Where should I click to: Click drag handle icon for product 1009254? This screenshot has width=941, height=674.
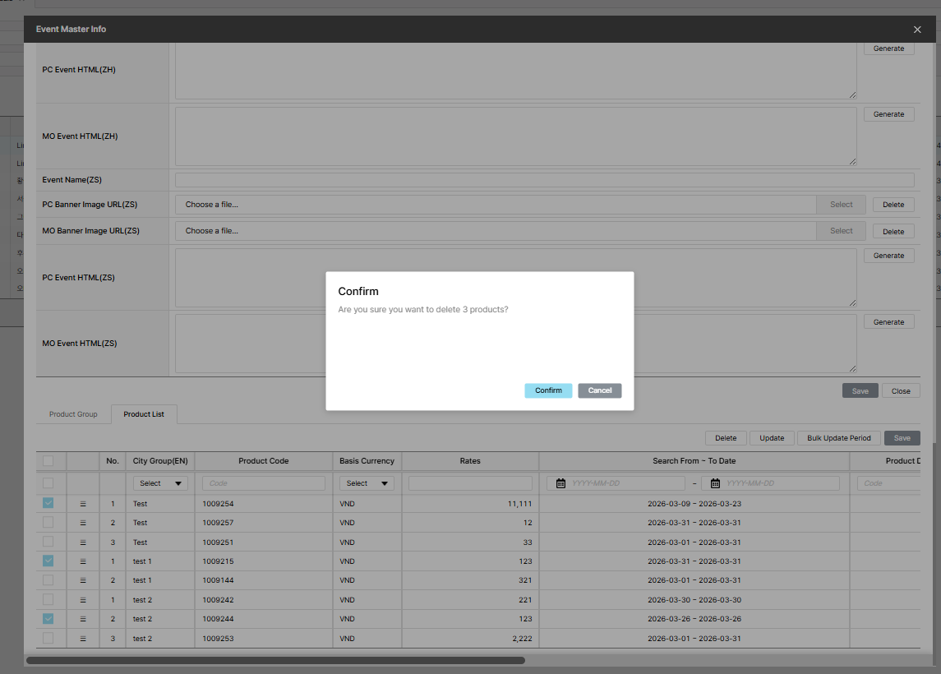pos(83,503)
